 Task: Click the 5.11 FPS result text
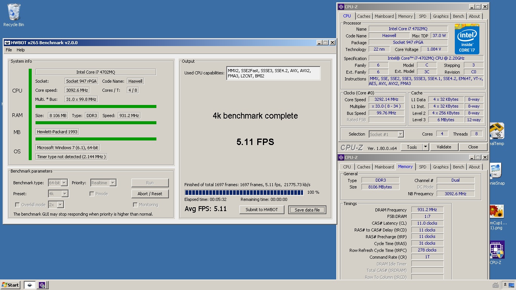click(255, 142)
